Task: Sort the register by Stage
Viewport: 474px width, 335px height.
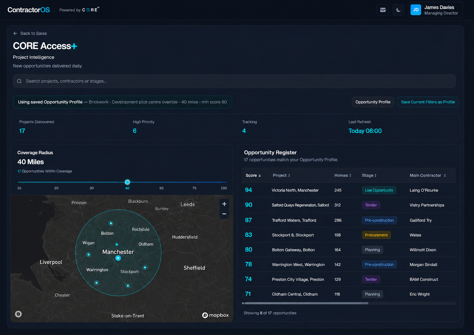Action: coord(369,175)
